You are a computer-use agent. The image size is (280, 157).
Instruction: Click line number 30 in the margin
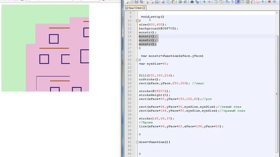pyautogui.click(x=129, y=99)
